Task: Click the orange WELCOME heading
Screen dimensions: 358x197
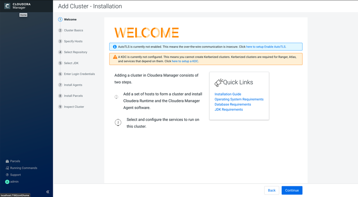Action: click(x=147, y=33)
